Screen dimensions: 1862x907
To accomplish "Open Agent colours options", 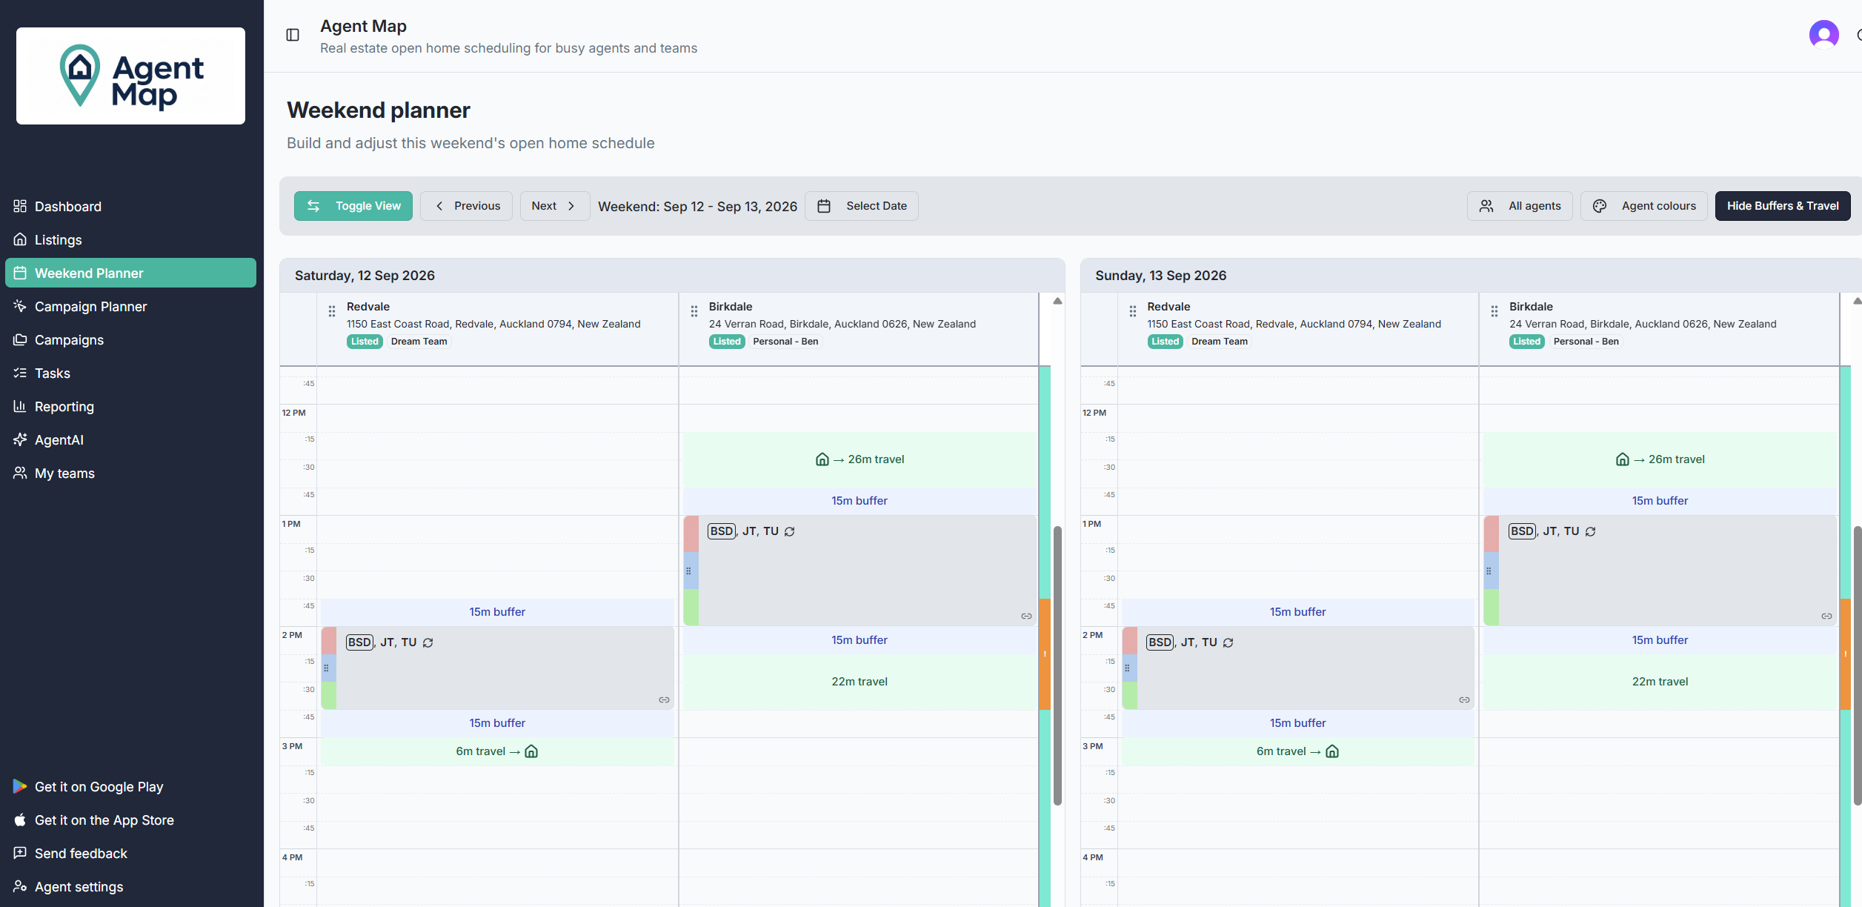I will (x=1643, y=206).
